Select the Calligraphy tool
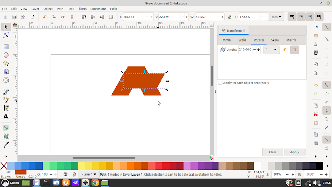The image size is (332, 187). pos(6,108)
